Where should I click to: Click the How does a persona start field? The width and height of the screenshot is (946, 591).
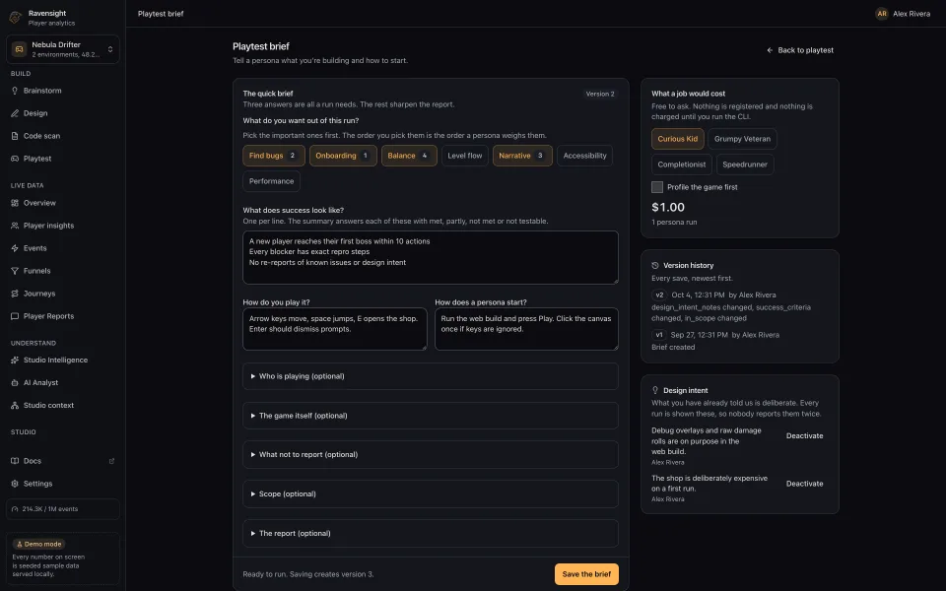tap(526, 329)
